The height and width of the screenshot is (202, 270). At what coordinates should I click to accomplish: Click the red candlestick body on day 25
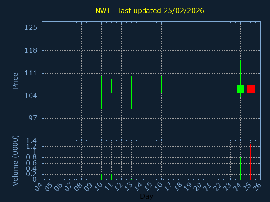pos(251,89)
